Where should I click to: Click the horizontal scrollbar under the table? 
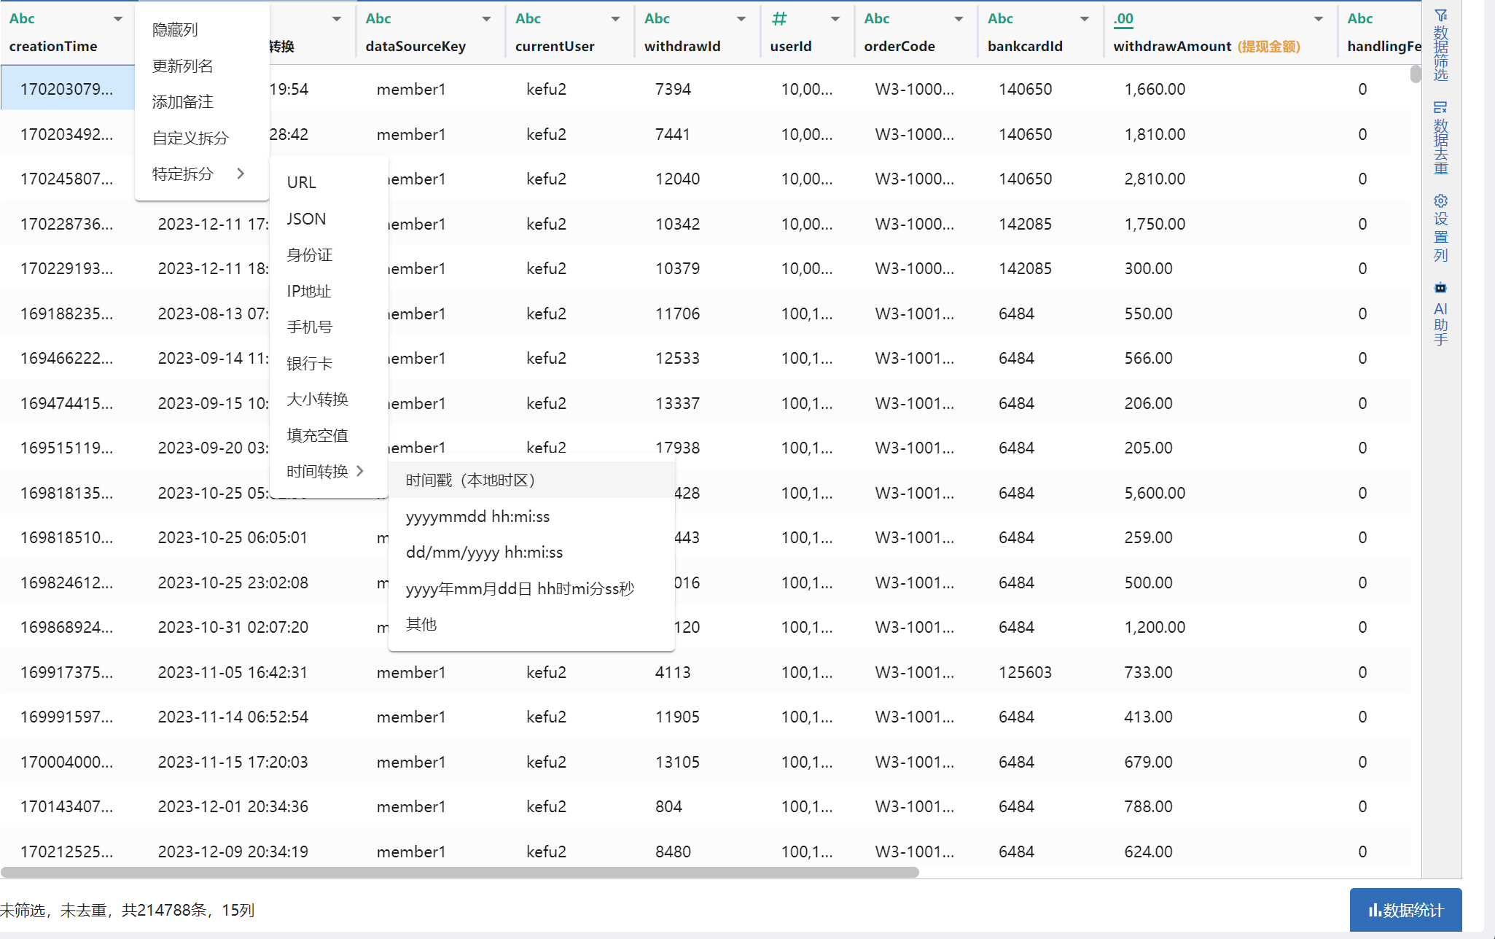[x=459, y=872]
